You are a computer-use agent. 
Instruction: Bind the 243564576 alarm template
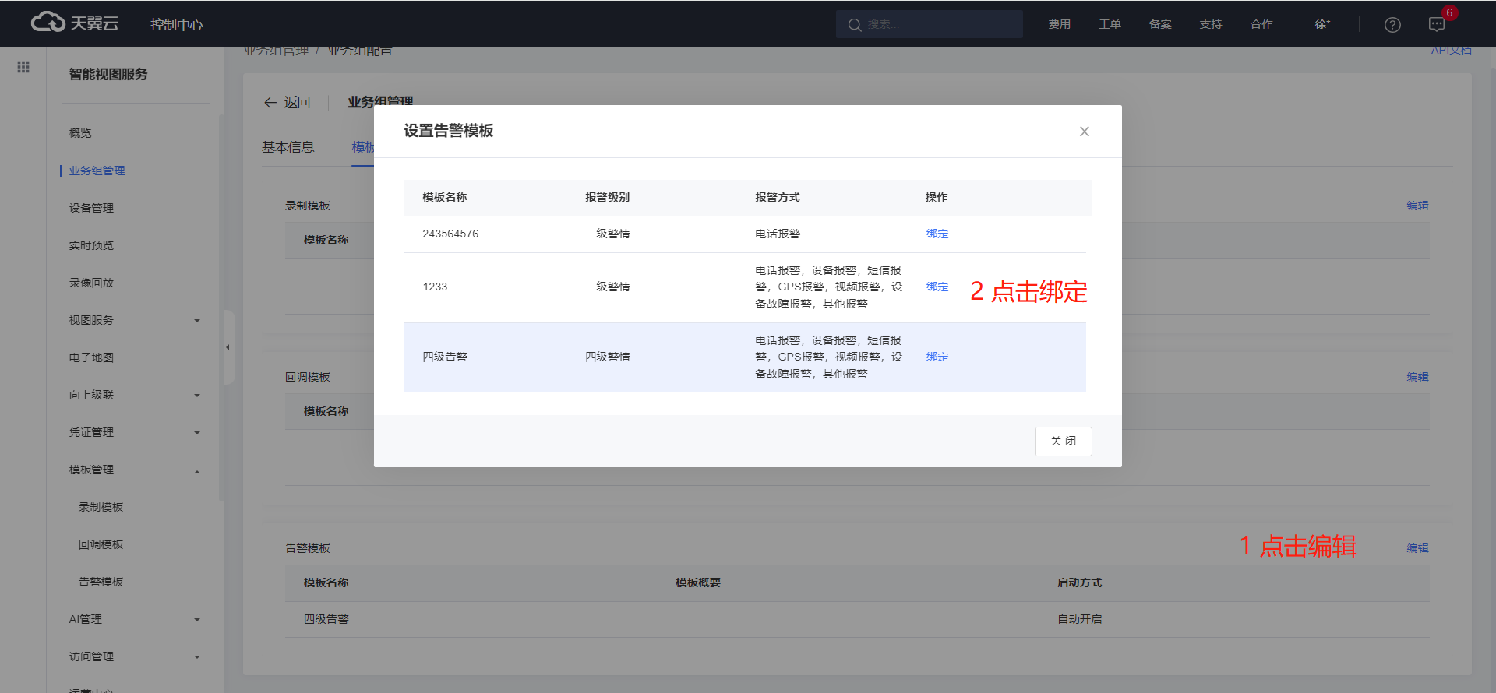(x=937, y=234)
